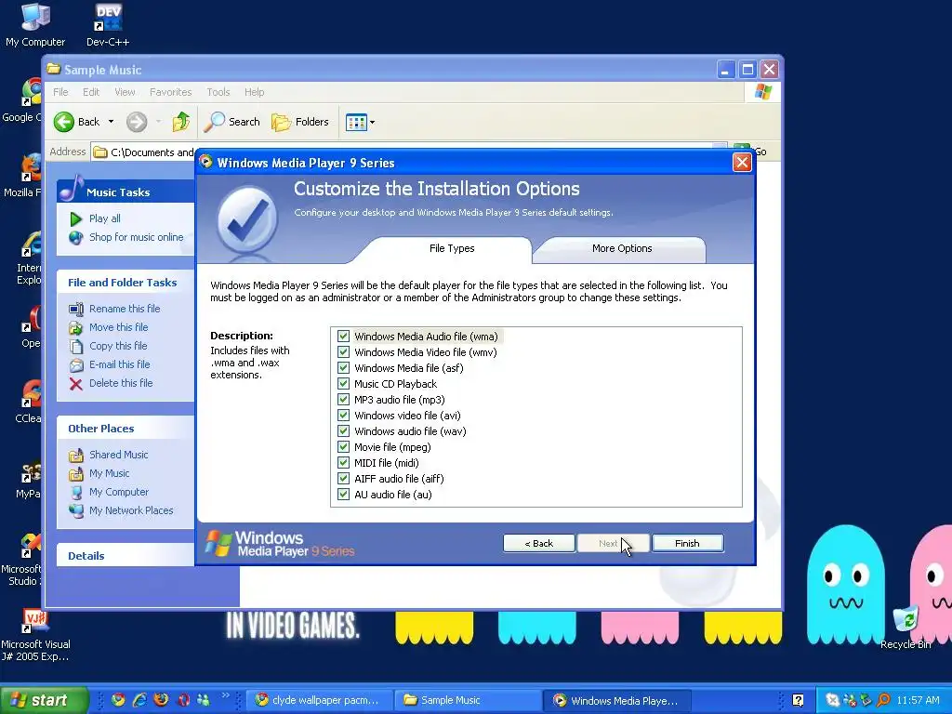The width and height of the screenshot is (952, 714).
Task: Click the Start button
Action: click(44, 700)
